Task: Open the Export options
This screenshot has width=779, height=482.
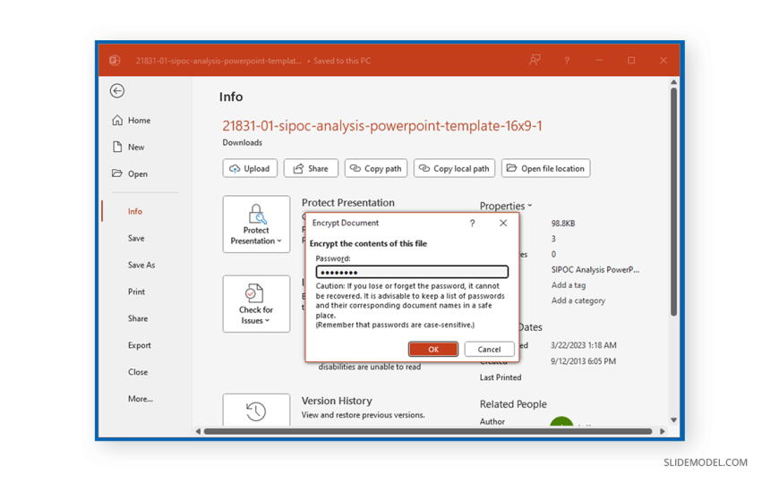Action: pyautogui.click(x=139, y=345)
